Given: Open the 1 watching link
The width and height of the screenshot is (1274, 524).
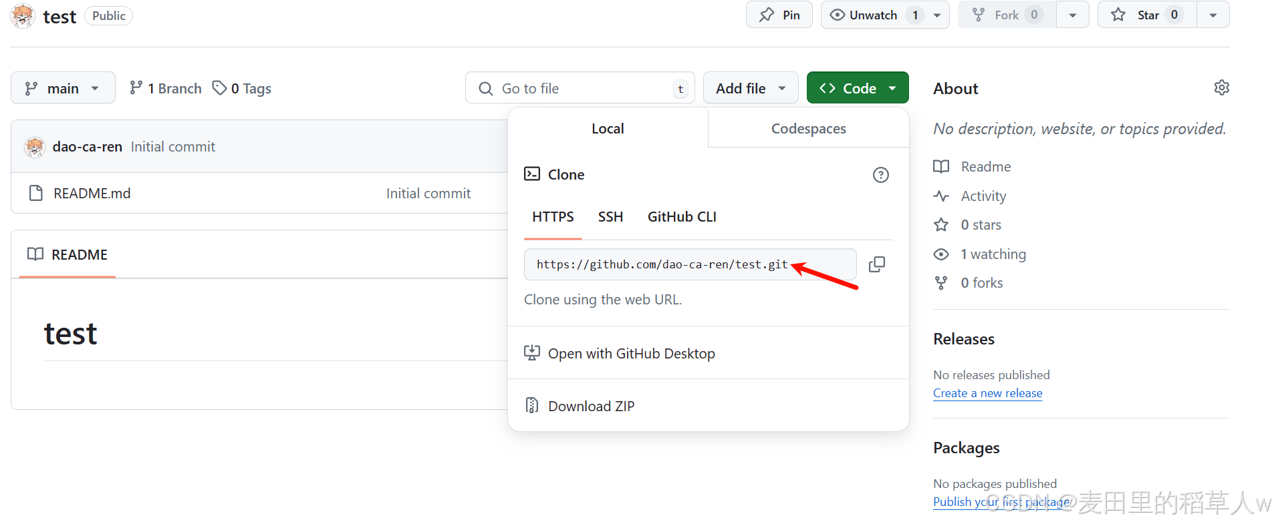Looking at the screenshot, I should click(x=993, y=254).
